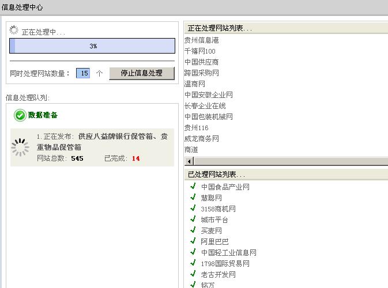This screenshot has width=388, height=288.
Task: Select 威龙商务网 in the processing list
Action: (x=202, y=139)
